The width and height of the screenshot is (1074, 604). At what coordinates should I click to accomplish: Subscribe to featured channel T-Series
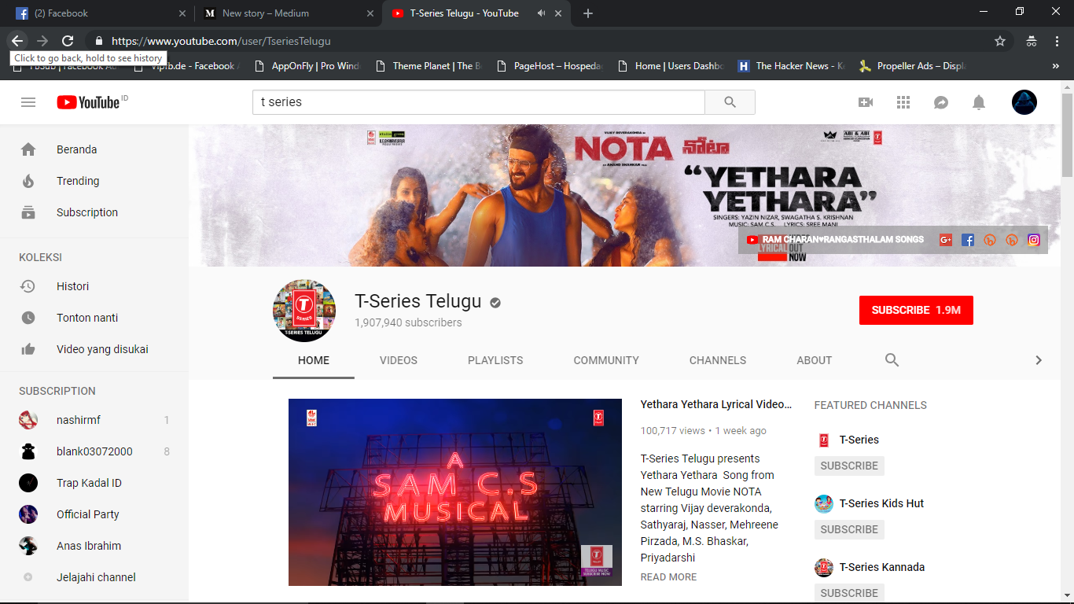(849, 466)
